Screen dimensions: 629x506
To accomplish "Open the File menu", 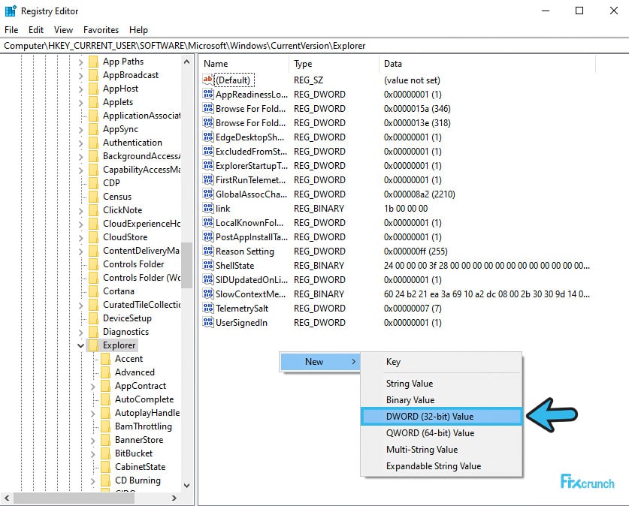I will (11, 30).
